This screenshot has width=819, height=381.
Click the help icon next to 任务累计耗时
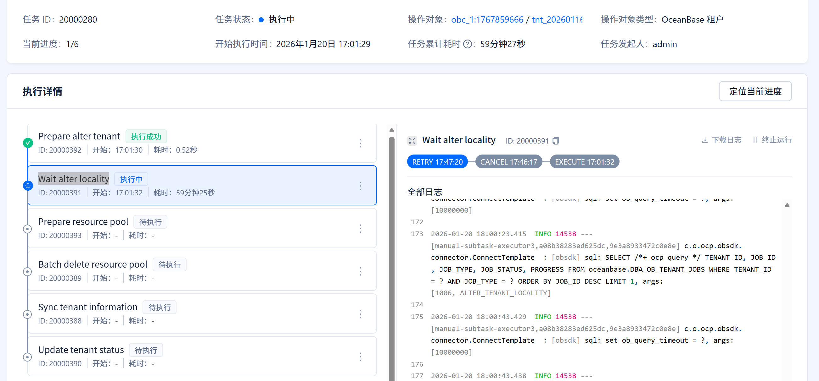467,44
